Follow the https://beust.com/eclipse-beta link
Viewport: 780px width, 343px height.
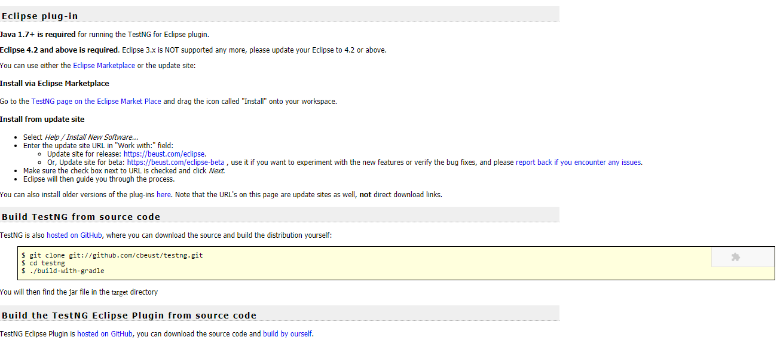point(176,163)
